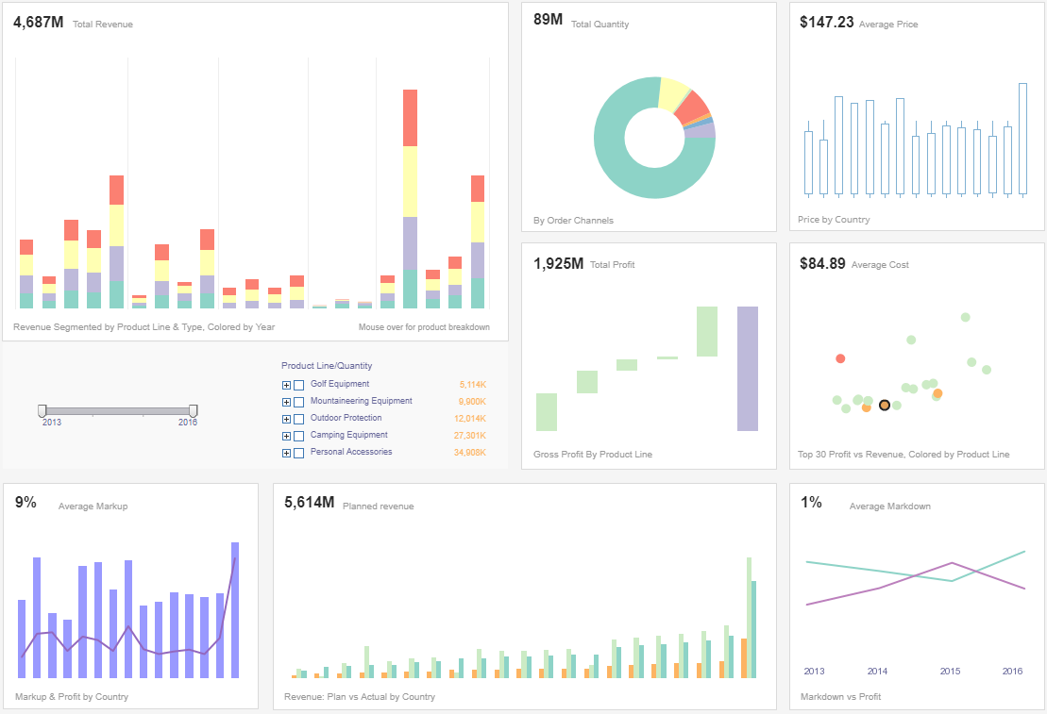
Task: Click the black-outlined orange scatter dot
Action: point(885,405)
